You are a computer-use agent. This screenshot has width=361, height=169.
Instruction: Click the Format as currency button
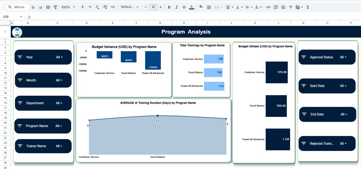pyautogui.click(x=82, y=7)
